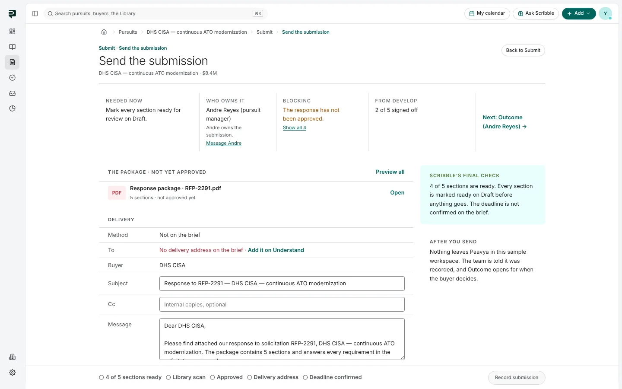Click inside the Message text area
Screen dimensions: 622x389
pos(282,339)
